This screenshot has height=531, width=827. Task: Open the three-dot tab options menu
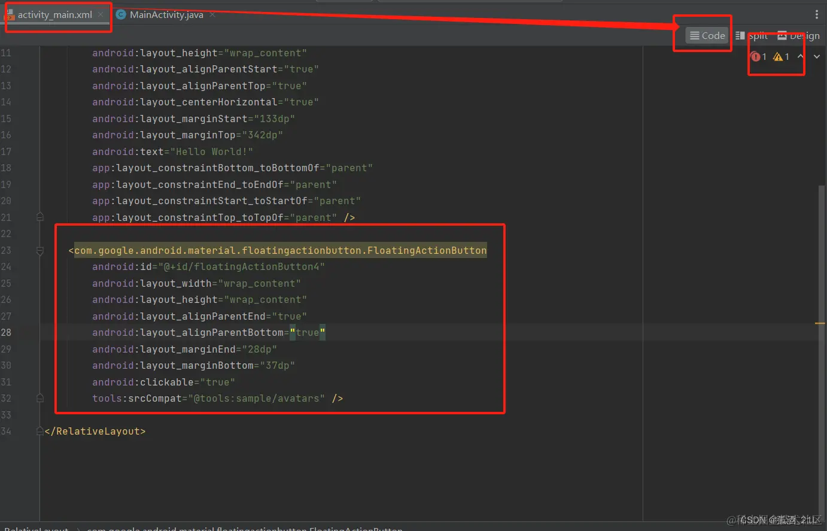pyautogui.click(x=817, y=14)
